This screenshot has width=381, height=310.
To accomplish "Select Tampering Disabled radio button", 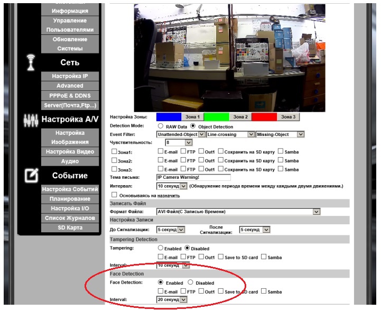I will coord(187,248).
